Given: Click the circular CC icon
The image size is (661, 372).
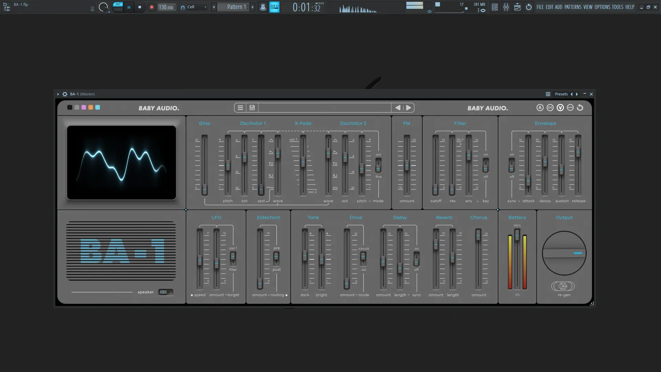Looking at the screenshot, I should click(550, 108).
